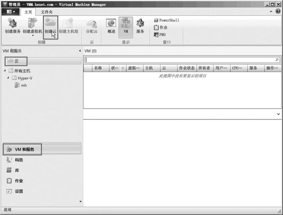
Task: Expand the details pane chevron
Action: (278, 114)
